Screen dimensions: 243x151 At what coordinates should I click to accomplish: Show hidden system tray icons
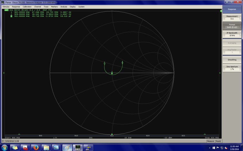[x=209, y=148]
